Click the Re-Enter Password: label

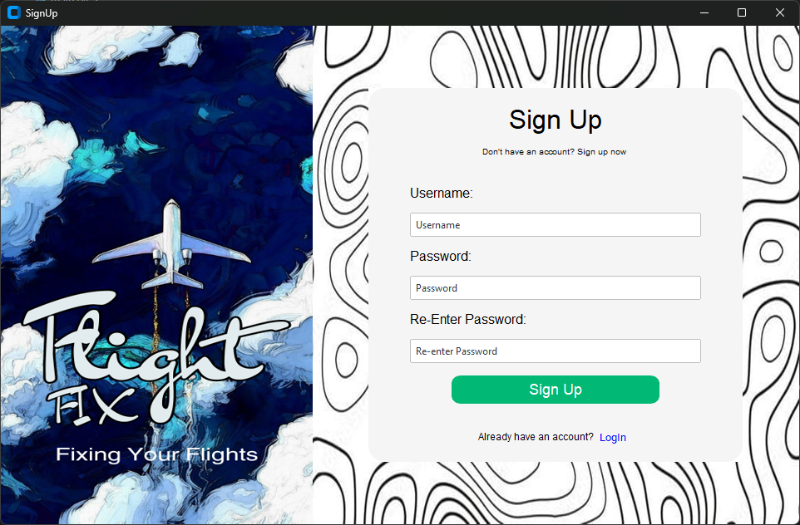pyautogui.click(x=468, y=320)
